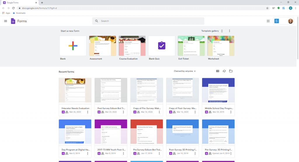Open more options for Copy of Post-Survey

(x=195, y=112)
